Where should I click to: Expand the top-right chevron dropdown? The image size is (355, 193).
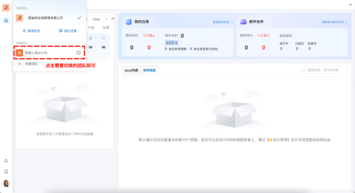[350, 4]
